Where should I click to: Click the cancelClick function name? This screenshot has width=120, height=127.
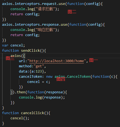tap(32, 113)
